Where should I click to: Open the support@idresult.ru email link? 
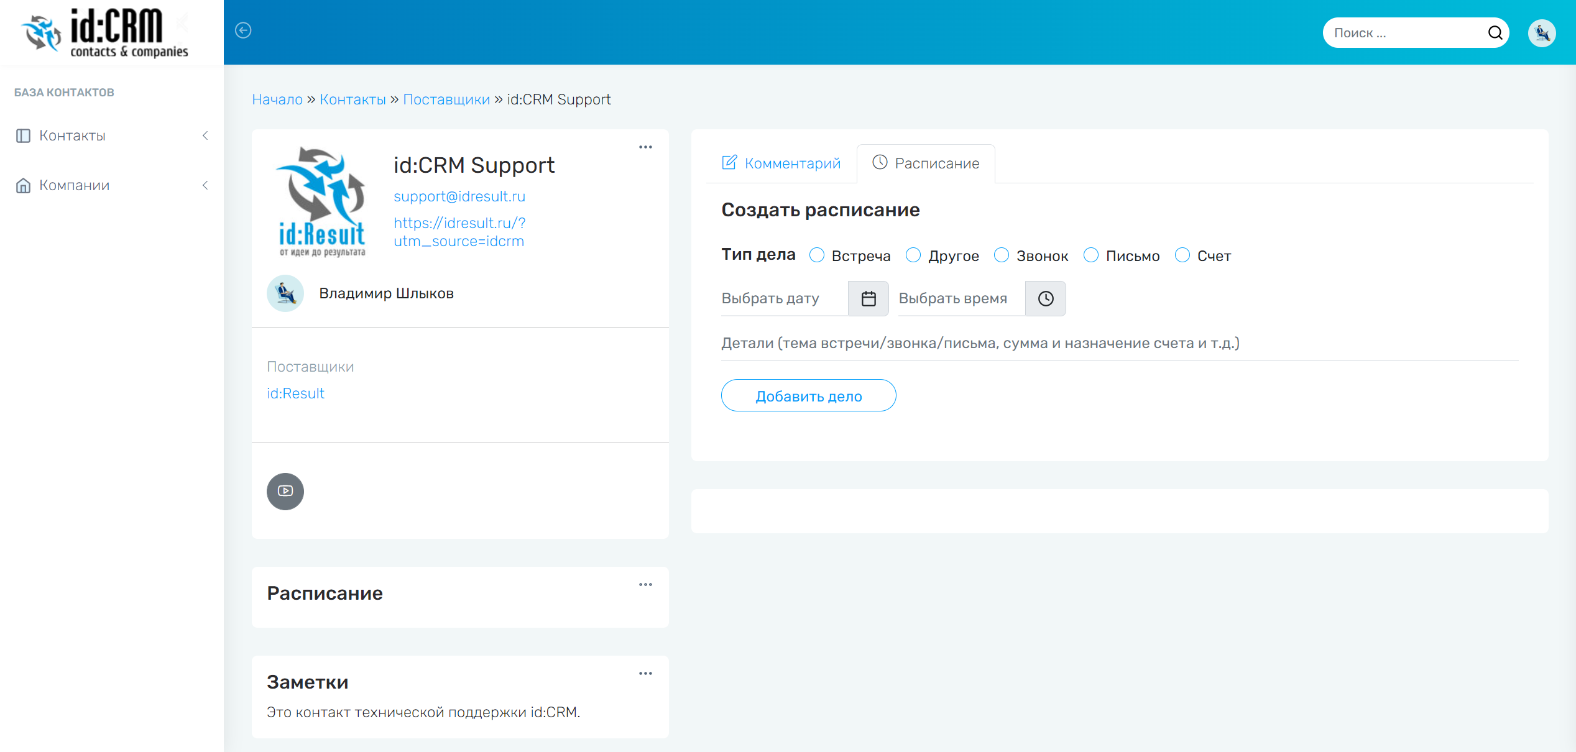459,196
